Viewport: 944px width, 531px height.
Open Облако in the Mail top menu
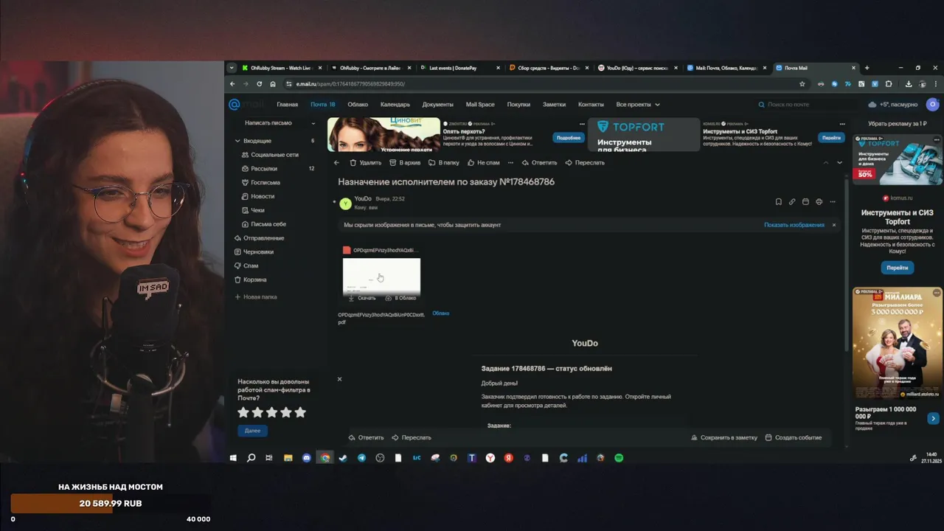358,105
